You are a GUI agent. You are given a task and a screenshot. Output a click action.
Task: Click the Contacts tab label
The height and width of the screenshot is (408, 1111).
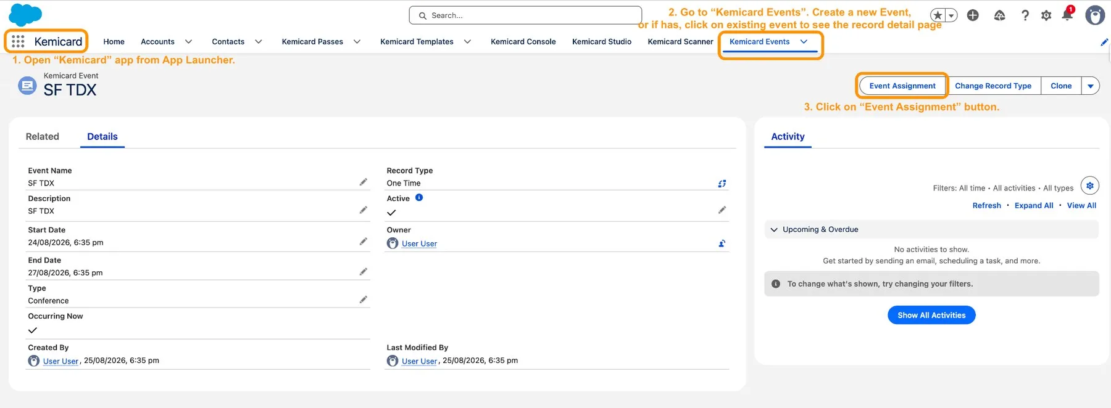tap(228, 42)
